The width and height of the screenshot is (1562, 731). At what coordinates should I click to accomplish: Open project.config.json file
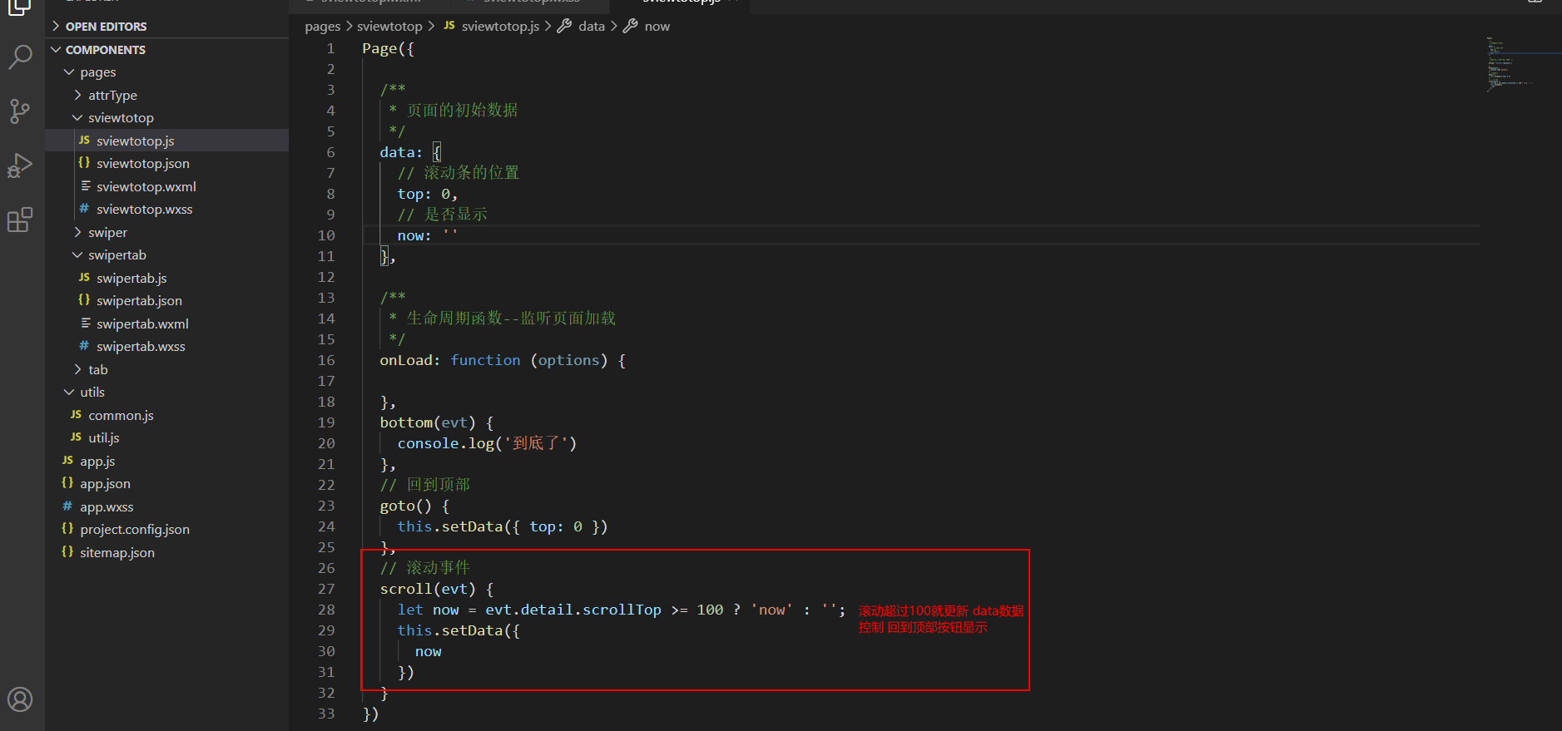[x=166, y=530]
